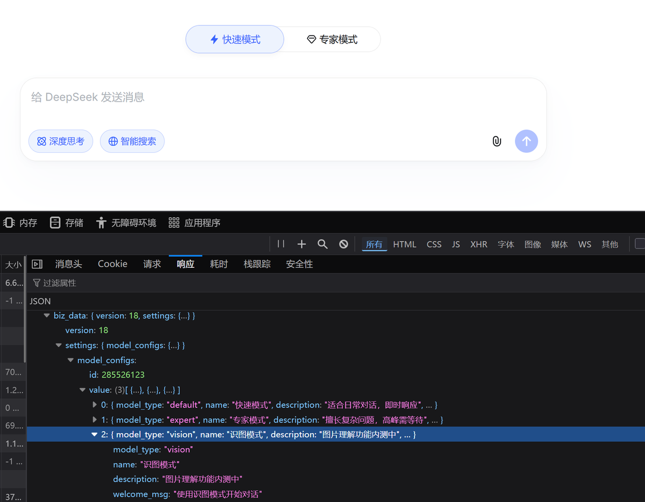Open the 消息头 headers tab
Viewport: 645px width, 502px height.
(x=69, y=264)
